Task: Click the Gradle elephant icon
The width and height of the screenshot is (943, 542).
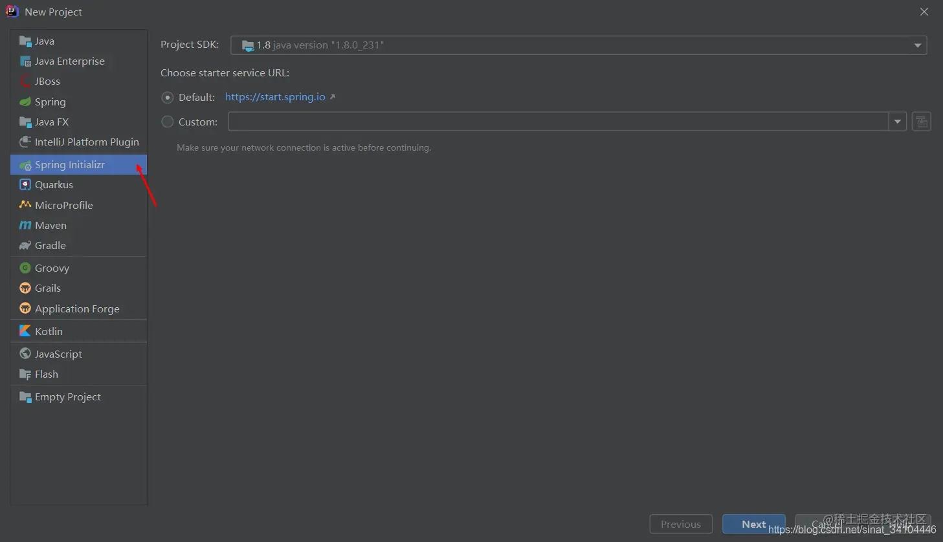Action: [x=25, y=246]
